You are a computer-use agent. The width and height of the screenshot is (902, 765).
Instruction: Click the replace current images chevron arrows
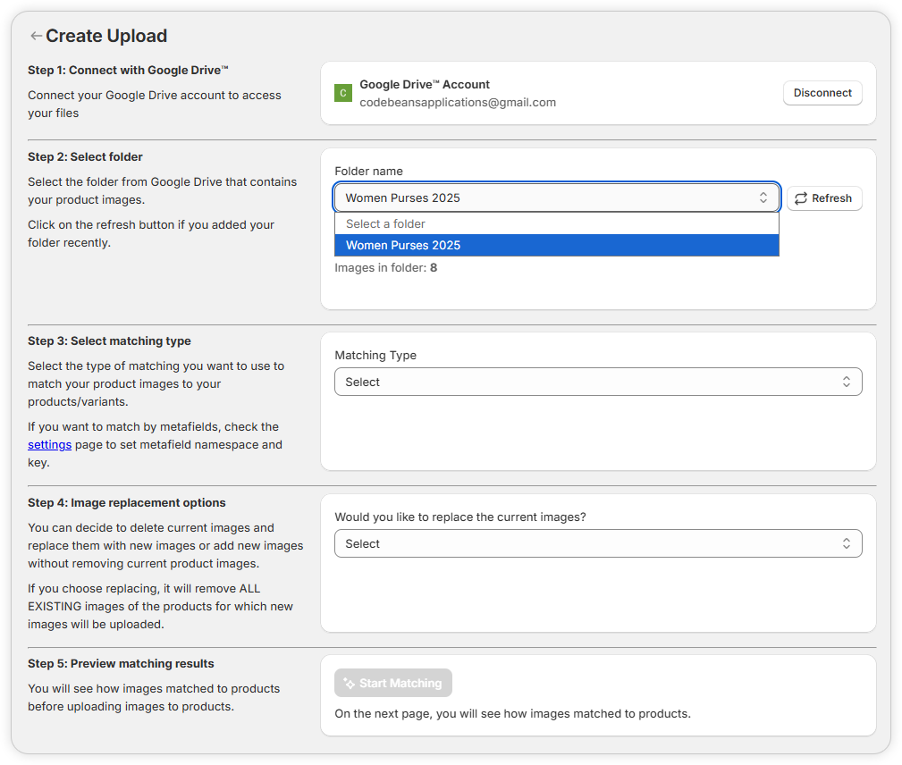(846, 543)
